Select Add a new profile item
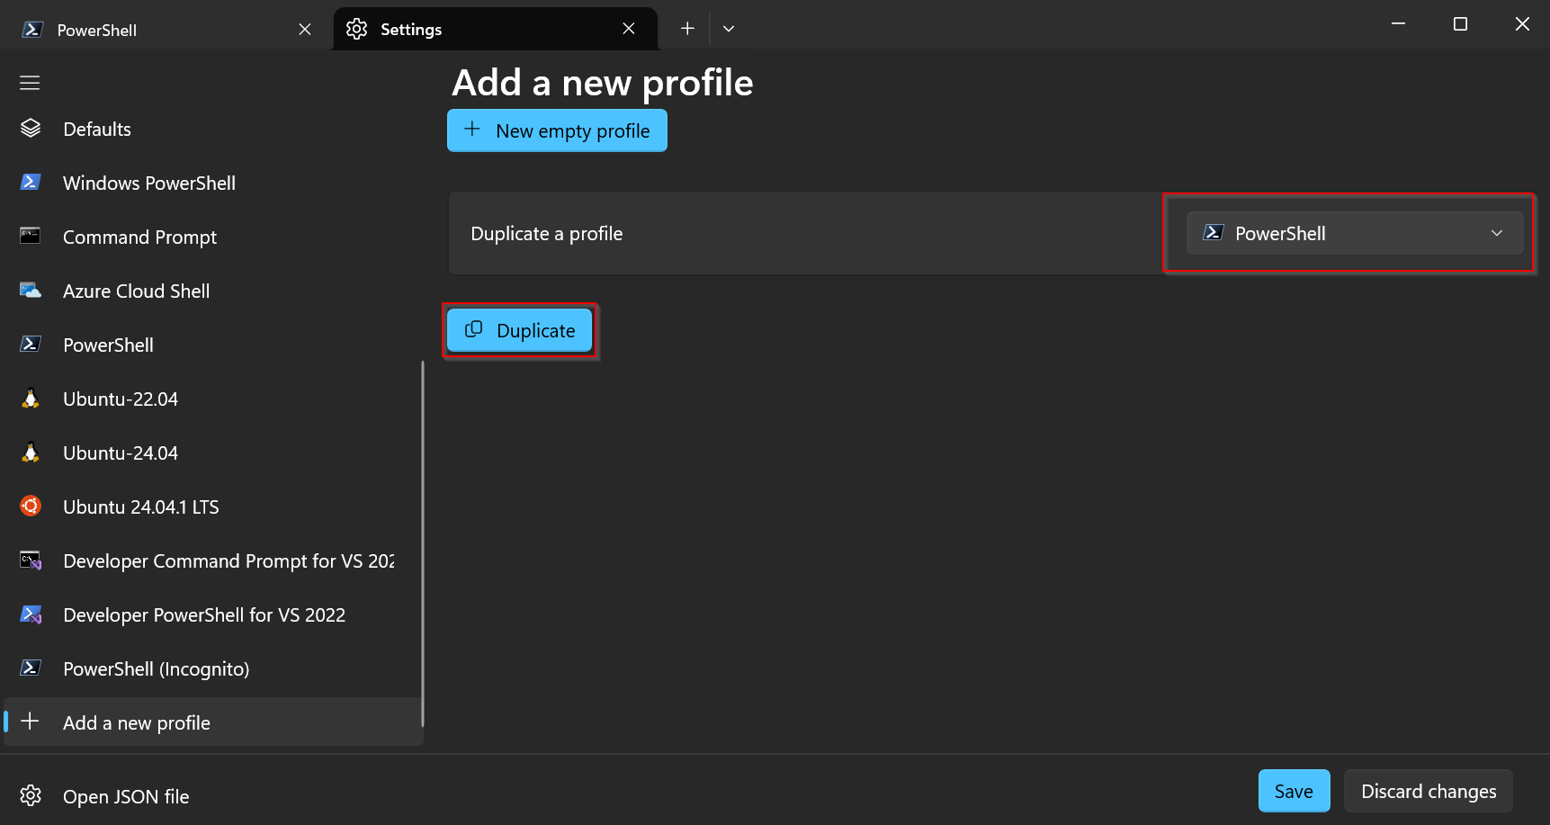The image size is (1550, 825). (x=213, y=722)
